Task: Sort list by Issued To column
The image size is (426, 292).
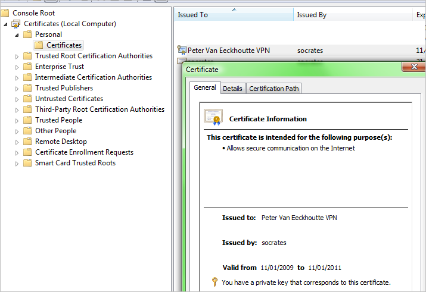Action: coord(234,15)
